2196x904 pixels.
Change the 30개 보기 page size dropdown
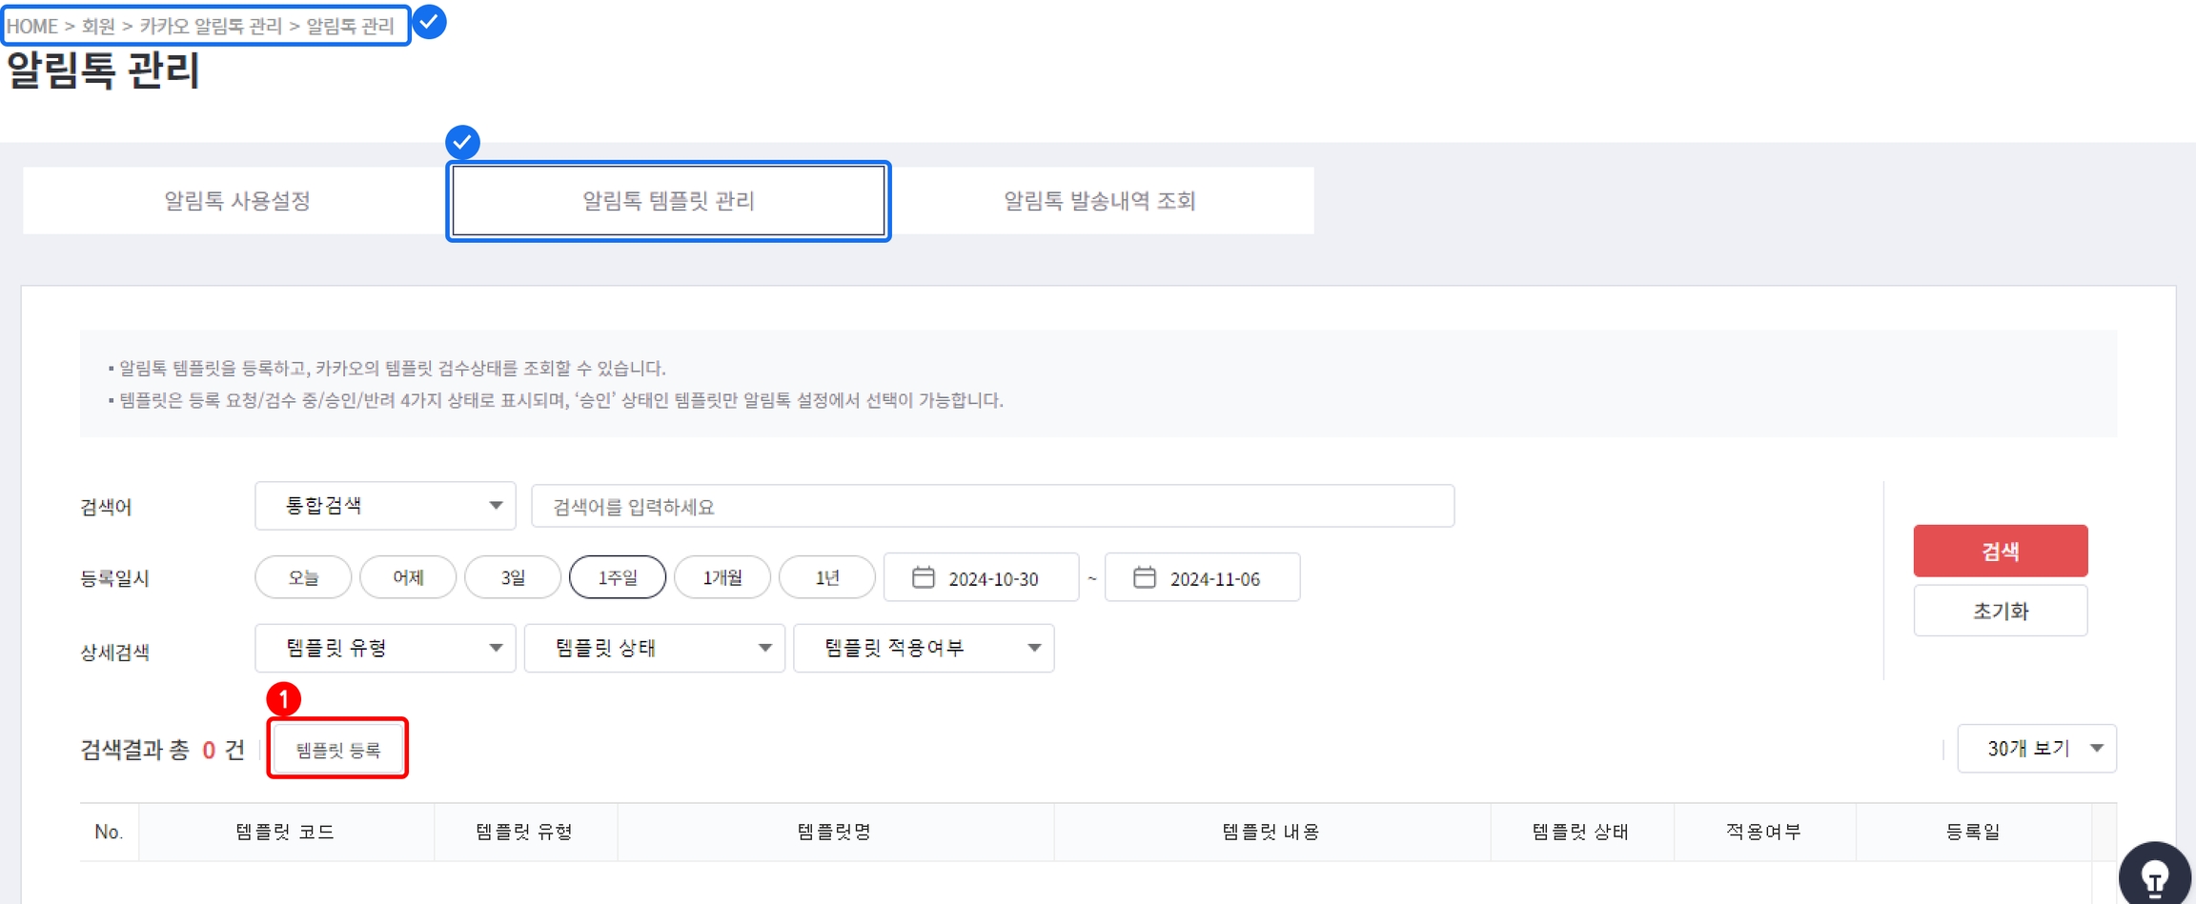point(2036,749)
